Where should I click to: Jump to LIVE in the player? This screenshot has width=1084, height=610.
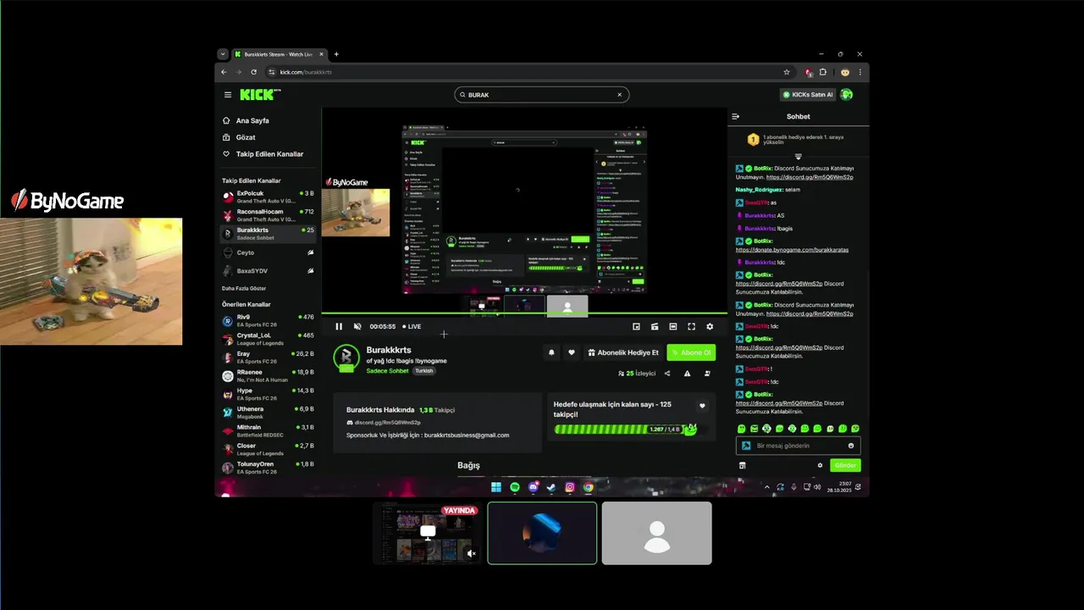[x=412, y=326]
